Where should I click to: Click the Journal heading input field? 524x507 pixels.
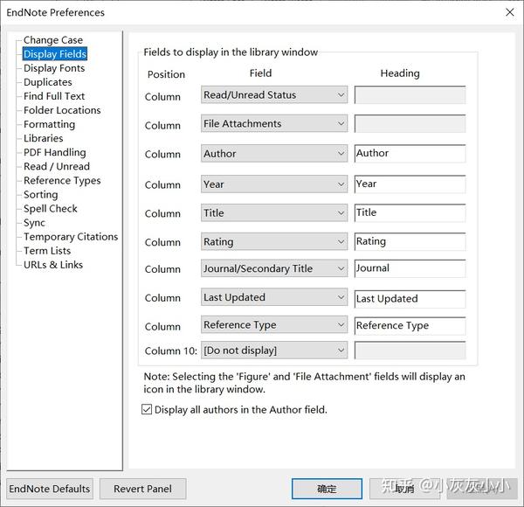[410, 268]
